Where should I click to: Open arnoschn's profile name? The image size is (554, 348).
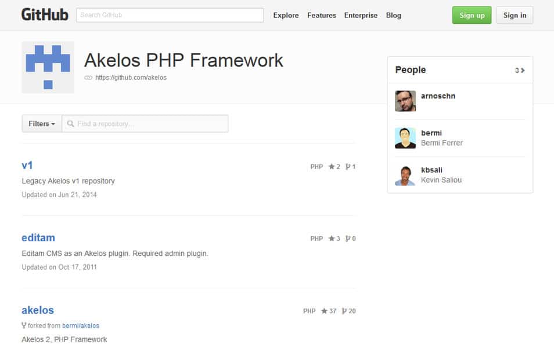click(x=438, y=96)
